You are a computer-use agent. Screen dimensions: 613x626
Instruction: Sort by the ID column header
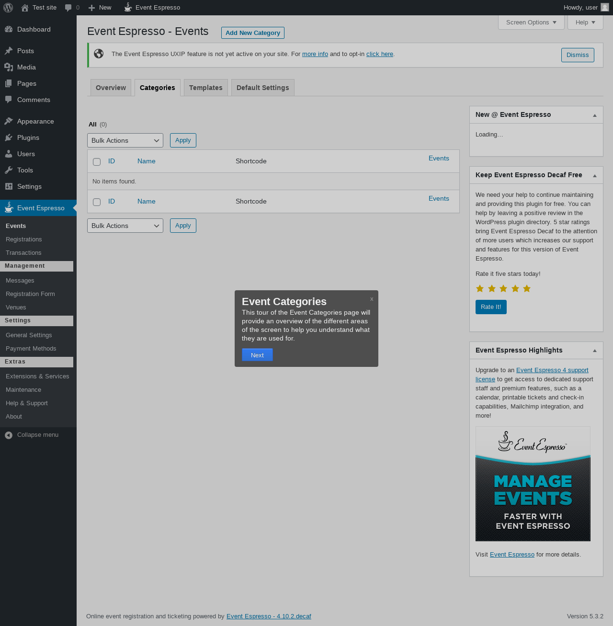coord(112,161)
